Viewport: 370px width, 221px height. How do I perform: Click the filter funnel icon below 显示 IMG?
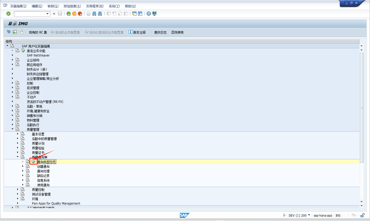click(8, 32)
